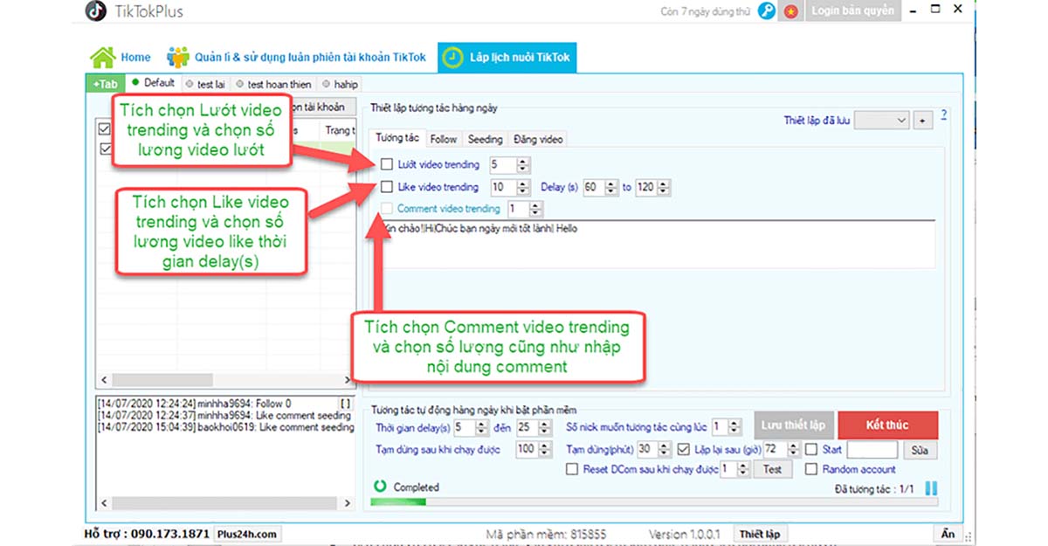Toggle the second account row checkbox

tap(105, 149)
